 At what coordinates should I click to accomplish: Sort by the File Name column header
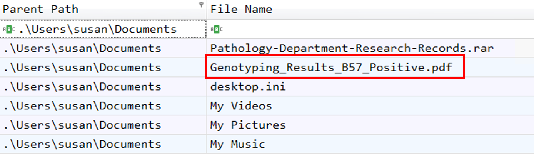pos(241,9)
